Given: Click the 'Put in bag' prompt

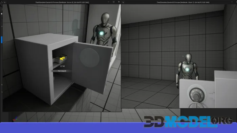Looking at the screenshot, I should [62, 71].
